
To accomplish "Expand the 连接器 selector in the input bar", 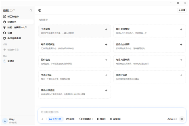I will click(116, 119).
